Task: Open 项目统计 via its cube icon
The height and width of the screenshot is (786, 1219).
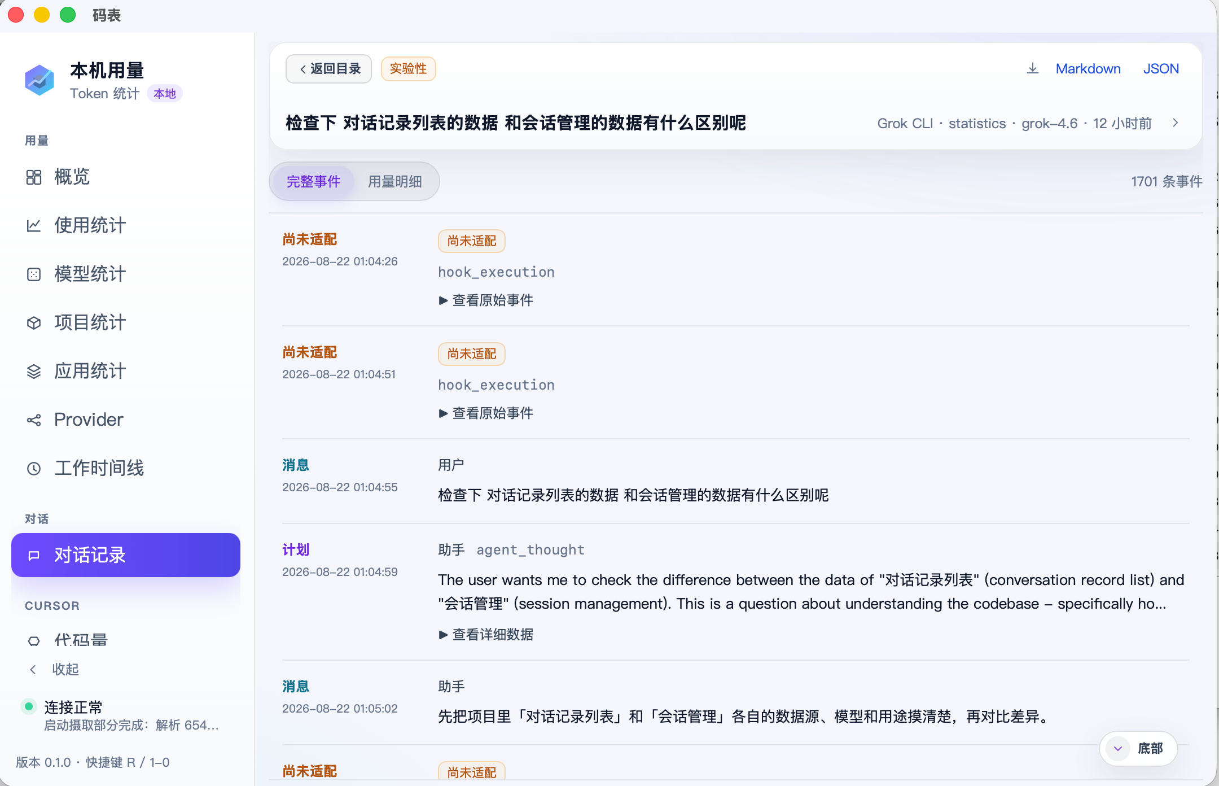Action: click(x=34, y=323)
